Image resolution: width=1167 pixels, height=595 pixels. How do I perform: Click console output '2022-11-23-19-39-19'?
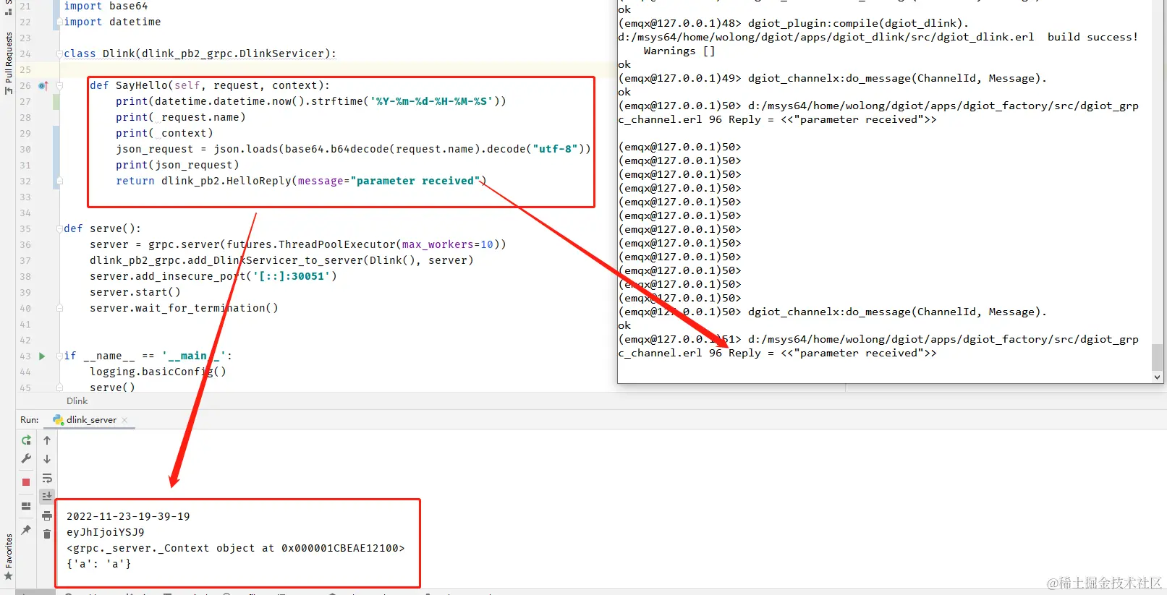click(x=128, y=516)
